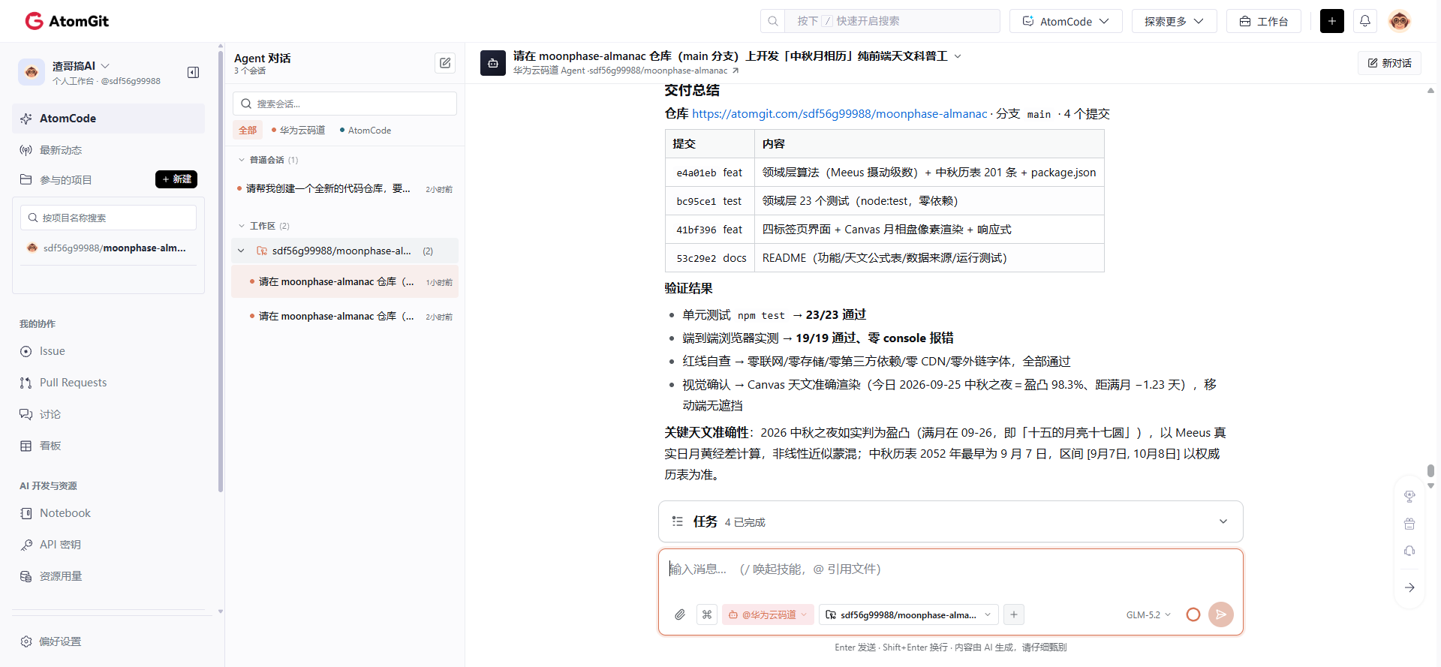Focus the 输入消息 message box

[950, 569]
